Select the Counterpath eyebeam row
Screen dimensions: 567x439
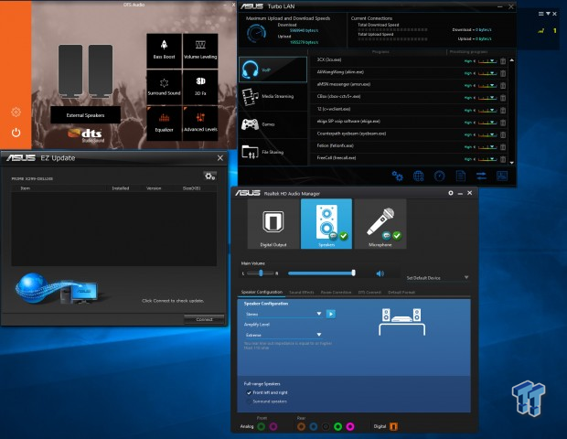[x=410, y=134]
